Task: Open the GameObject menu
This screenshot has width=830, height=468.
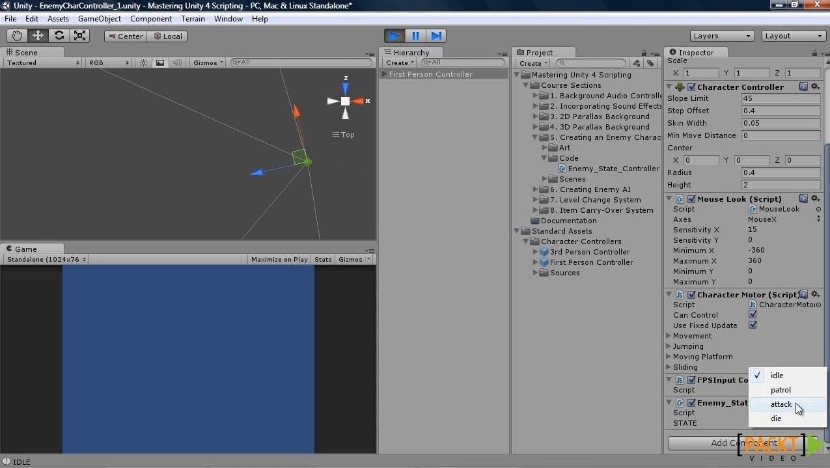Action: tap(100, 19)
